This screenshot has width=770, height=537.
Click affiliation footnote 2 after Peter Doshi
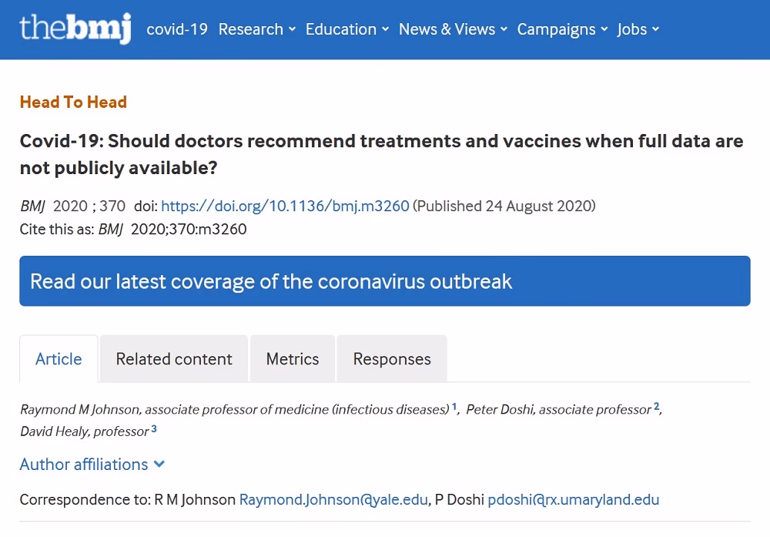[x=656, y=407]
